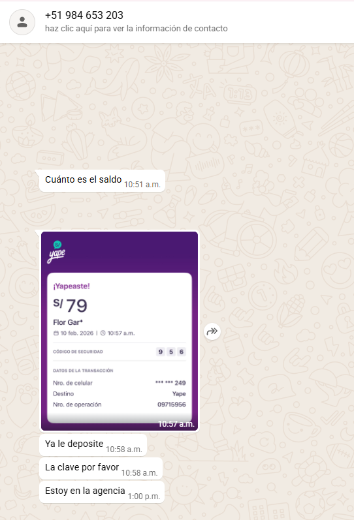Click the '¡Yapeaste!' heading
The height and width of the screenshot is (520, 354).
click(x=71, y=286)
